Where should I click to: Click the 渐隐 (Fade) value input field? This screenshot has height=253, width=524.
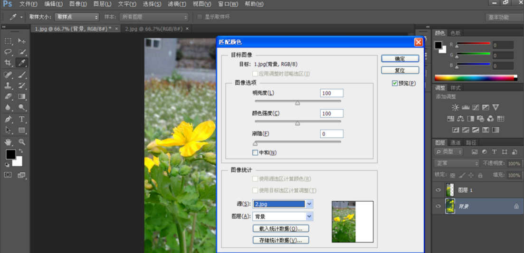(331, 134)
